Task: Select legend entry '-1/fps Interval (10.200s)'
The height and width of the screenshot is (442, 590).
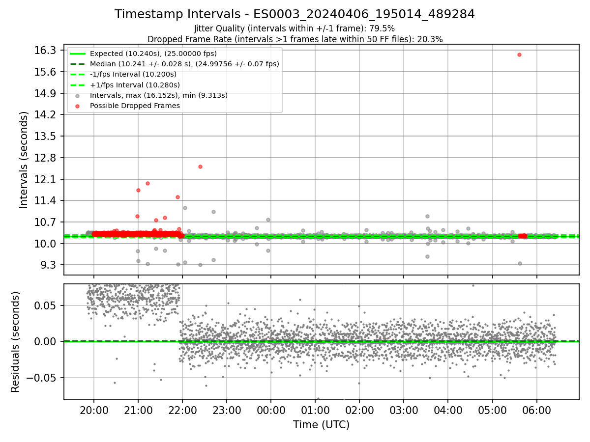Action: (133, 74)
